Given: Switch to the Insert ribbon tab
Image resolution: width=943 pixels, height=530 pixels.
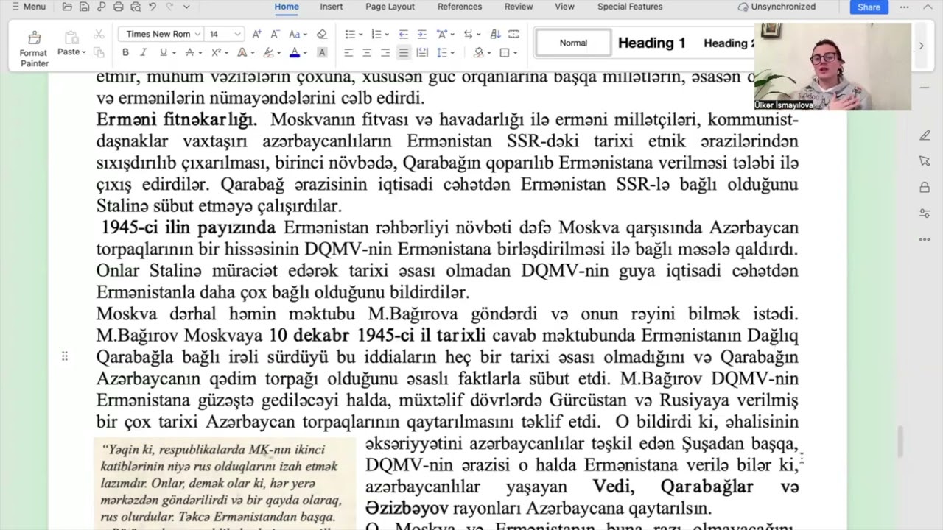Looking at the screenshot, I should [331, 7].
